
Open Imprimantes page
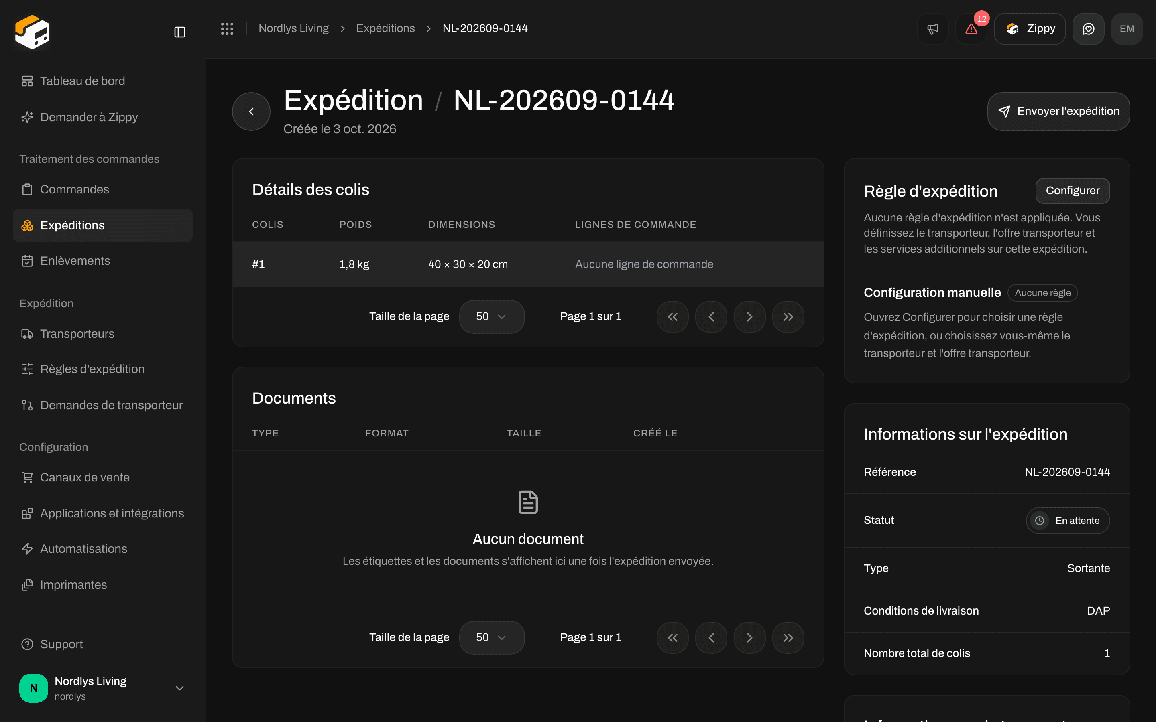click(x=103, y=584)
